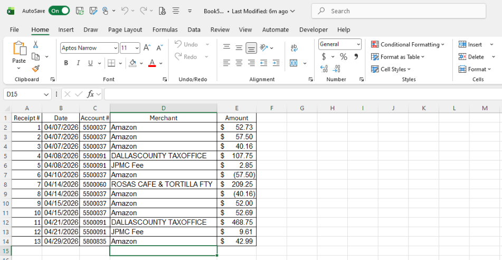Select cell DALLASCOUNTY TAXOFFICE in row 5

pyautogui.click(x=163, y=156)
